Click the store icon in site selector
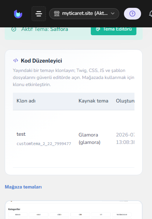The image size is (152, 219). 57,14
